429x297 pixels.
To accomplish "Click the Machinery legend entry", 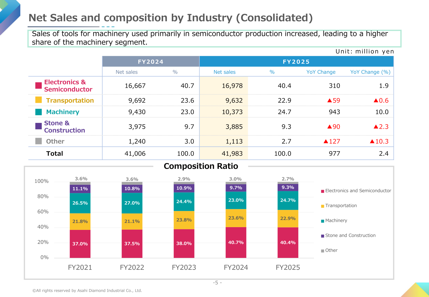I will [334, 221].
